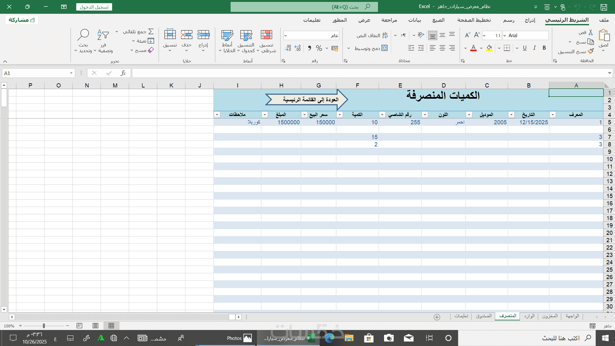Toggle Italic formatting button

[x=534, y=48]
